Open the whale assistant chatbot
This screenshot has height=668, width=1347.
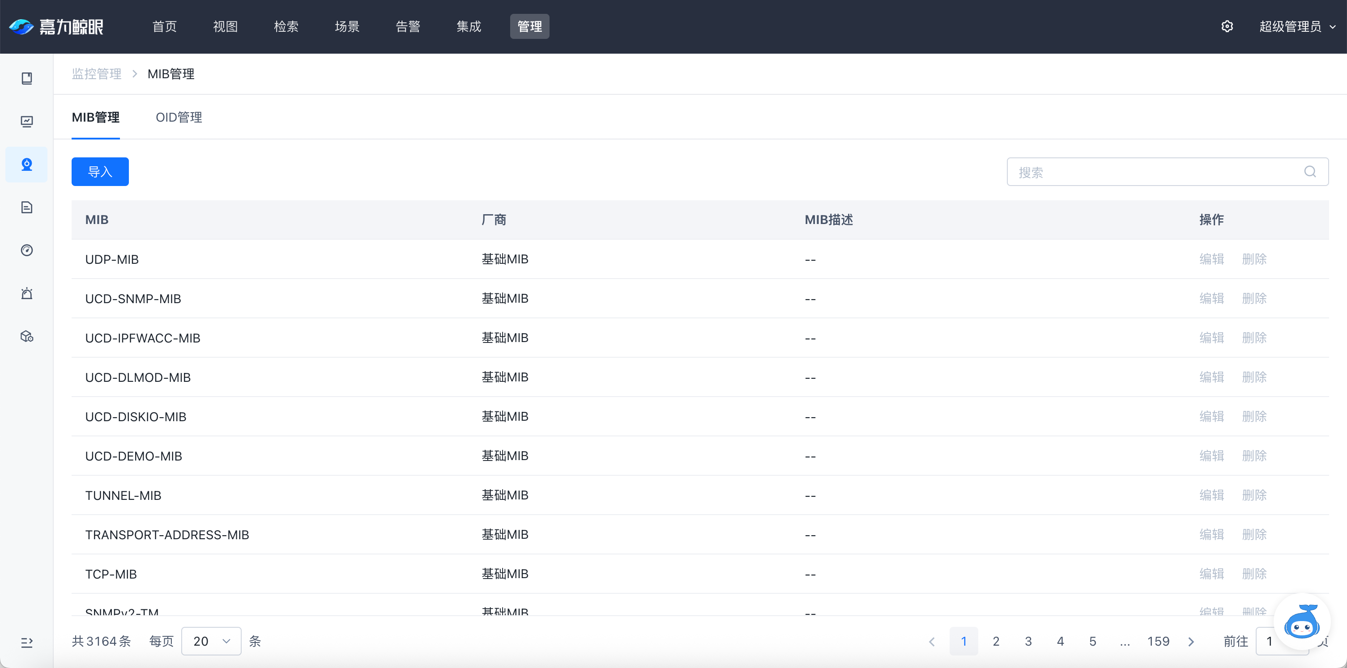1301,622
